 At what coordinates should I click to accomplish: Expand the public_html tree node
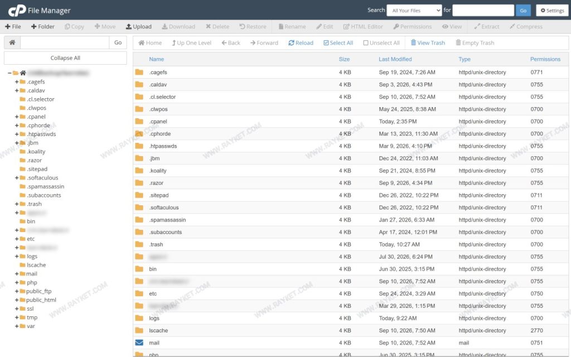17,300
